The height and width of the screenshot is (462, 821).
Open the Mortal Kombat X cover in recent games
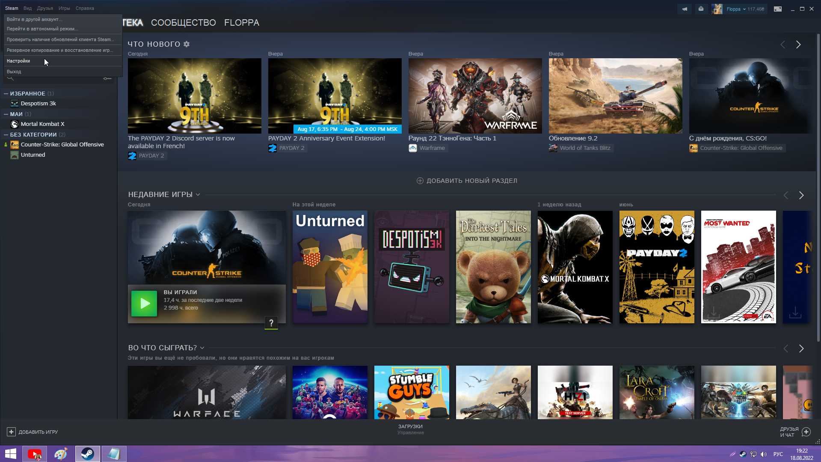point(575,267)
